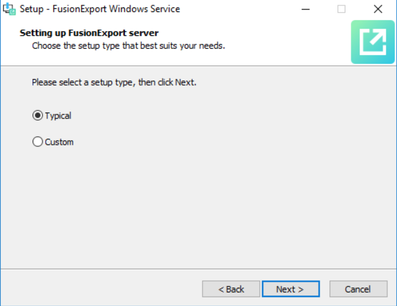Go back with the Back button
397x306 pixels.
tap(231, 289)
